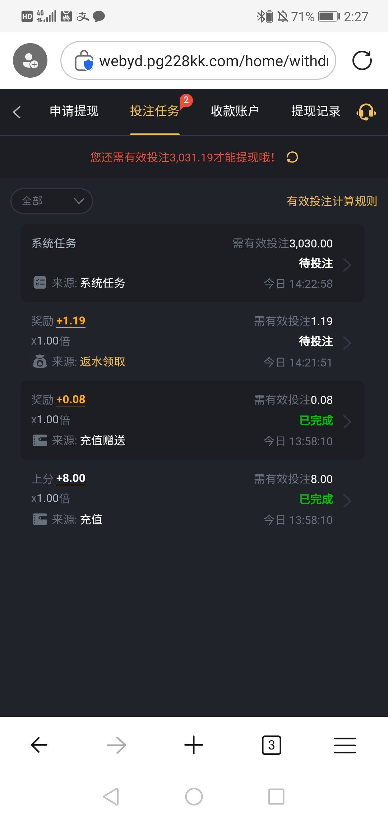Open the 提现记录 tab
The height and width of the screenshot is (820, 388).
point(316,111)
